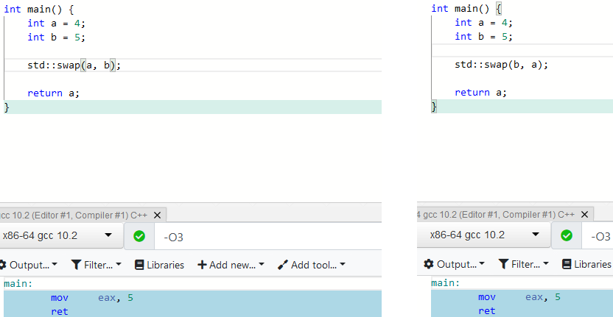Click the highlighted closing brace line in right editor
613x317 pixels.
pos(522,106)
